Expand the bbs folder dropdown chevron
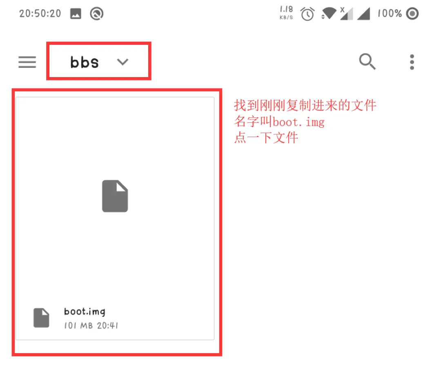Image resolution: width=441 pixels, height=389 pixels. [x=122, y=62]
